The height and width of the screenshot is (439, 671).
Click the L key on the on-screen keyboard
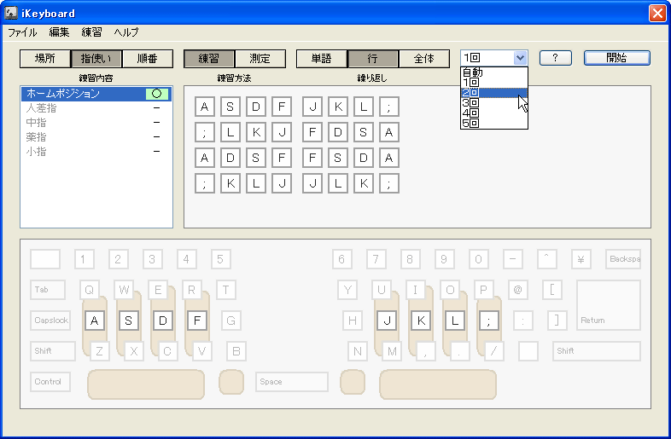click(x=455, y=321)
